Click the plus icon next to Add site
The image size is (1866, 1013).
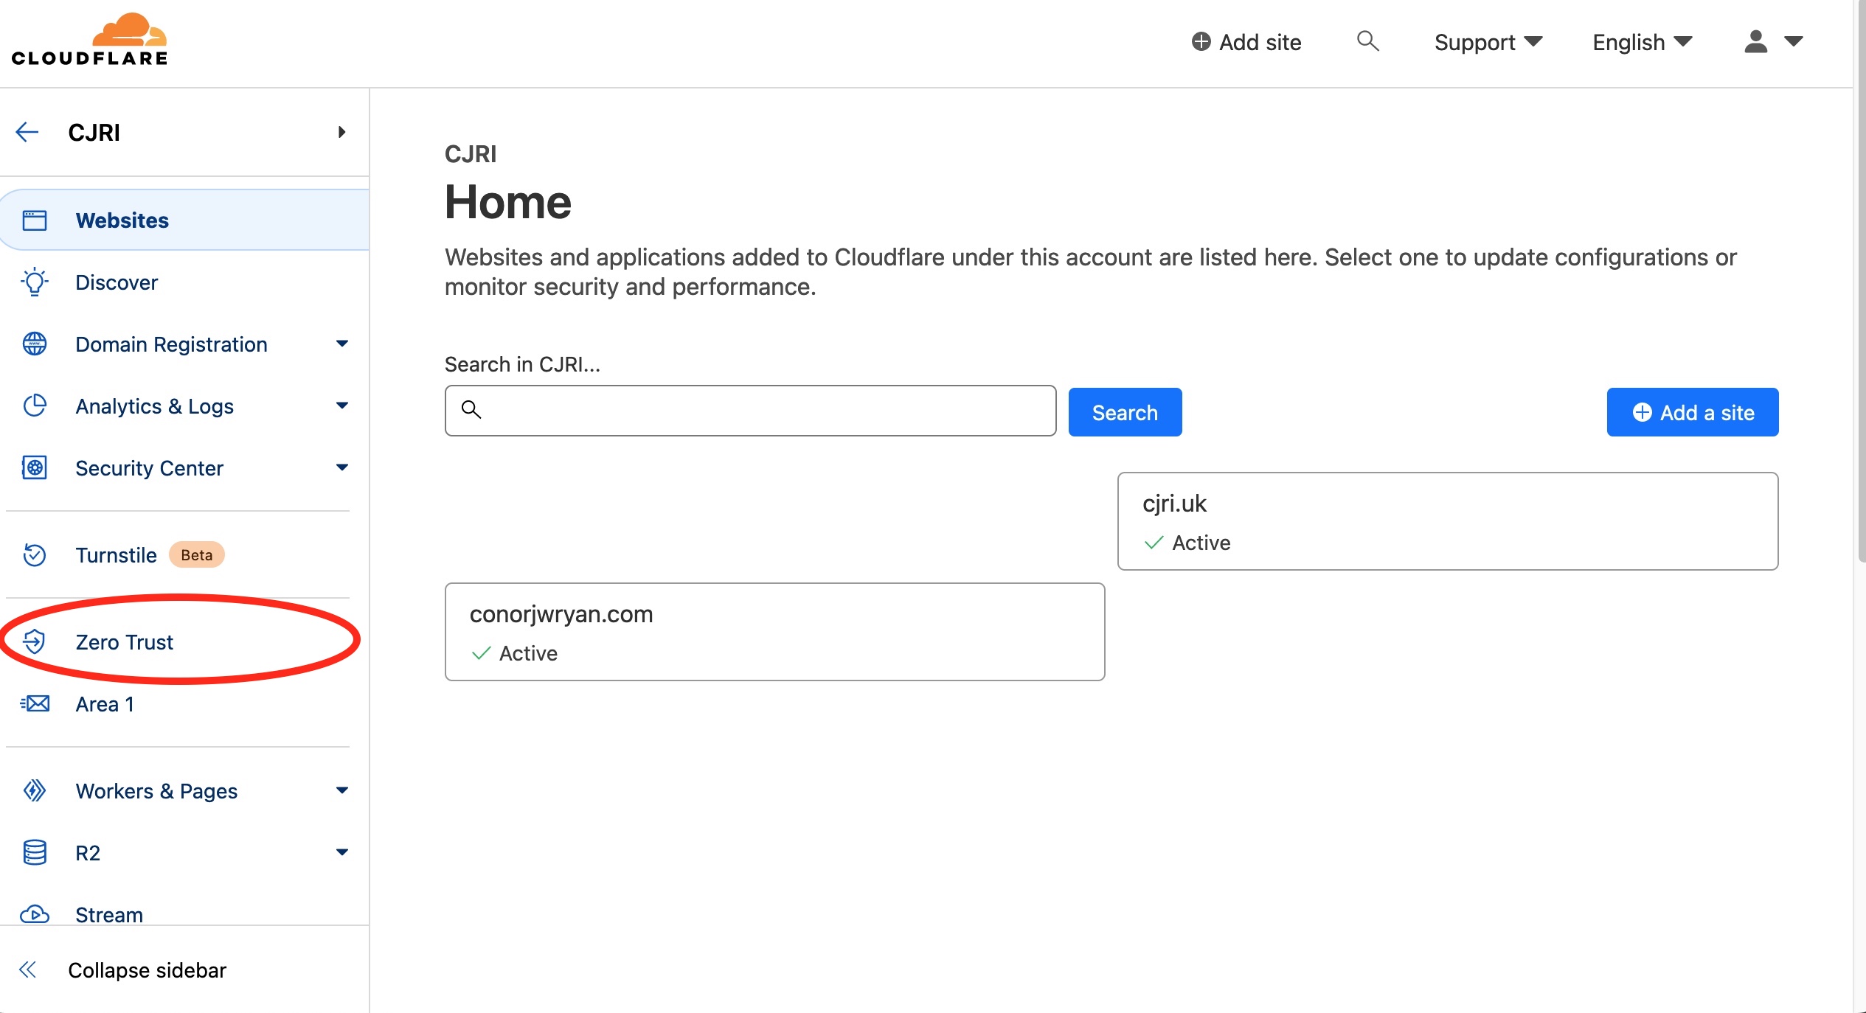pyautogui.click(x=1201, y=41)
